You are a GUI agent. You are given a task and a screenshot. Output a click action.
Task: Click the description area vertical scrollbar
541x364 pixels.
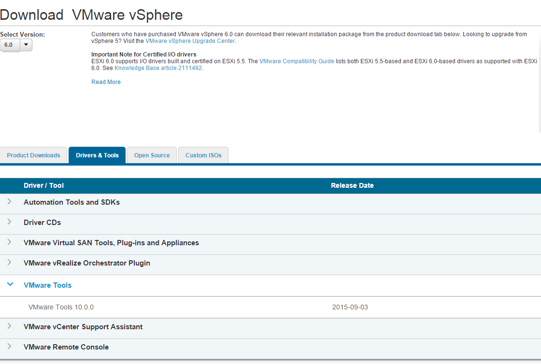click(539, 77)
